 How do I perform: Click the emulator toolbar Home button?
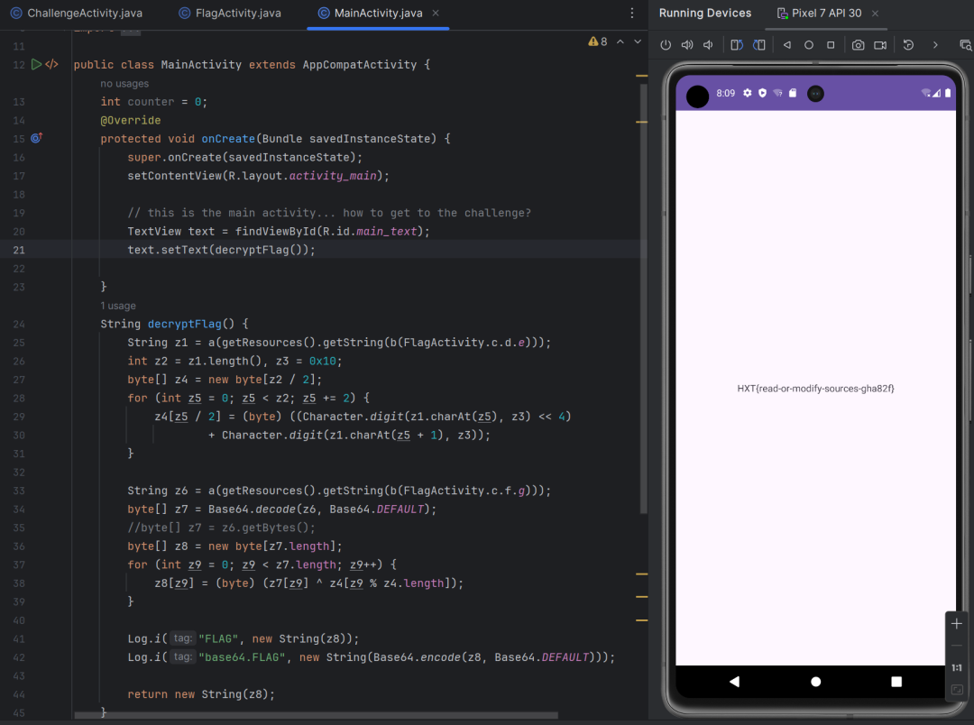809,45
